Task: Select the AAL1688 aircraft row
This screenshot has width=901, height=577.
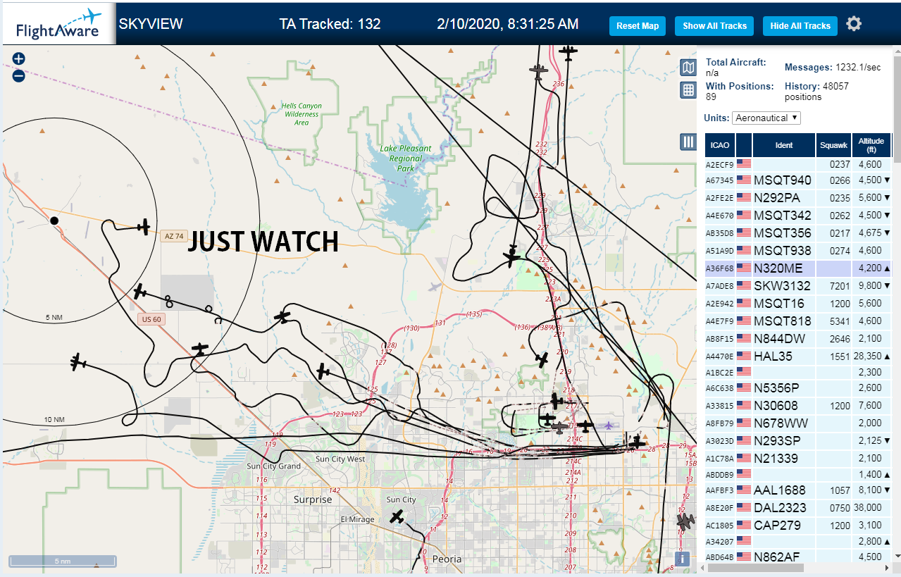Action: tap(799, 490)
